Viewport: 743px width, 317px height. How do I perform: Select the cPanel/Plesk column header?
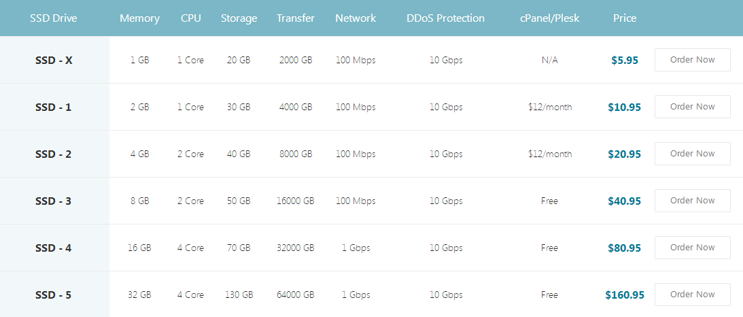(549, 18)
